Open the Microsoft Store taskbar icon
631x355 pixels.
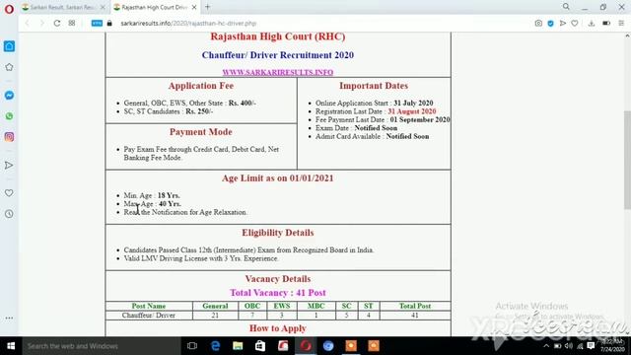pos(260,346)
